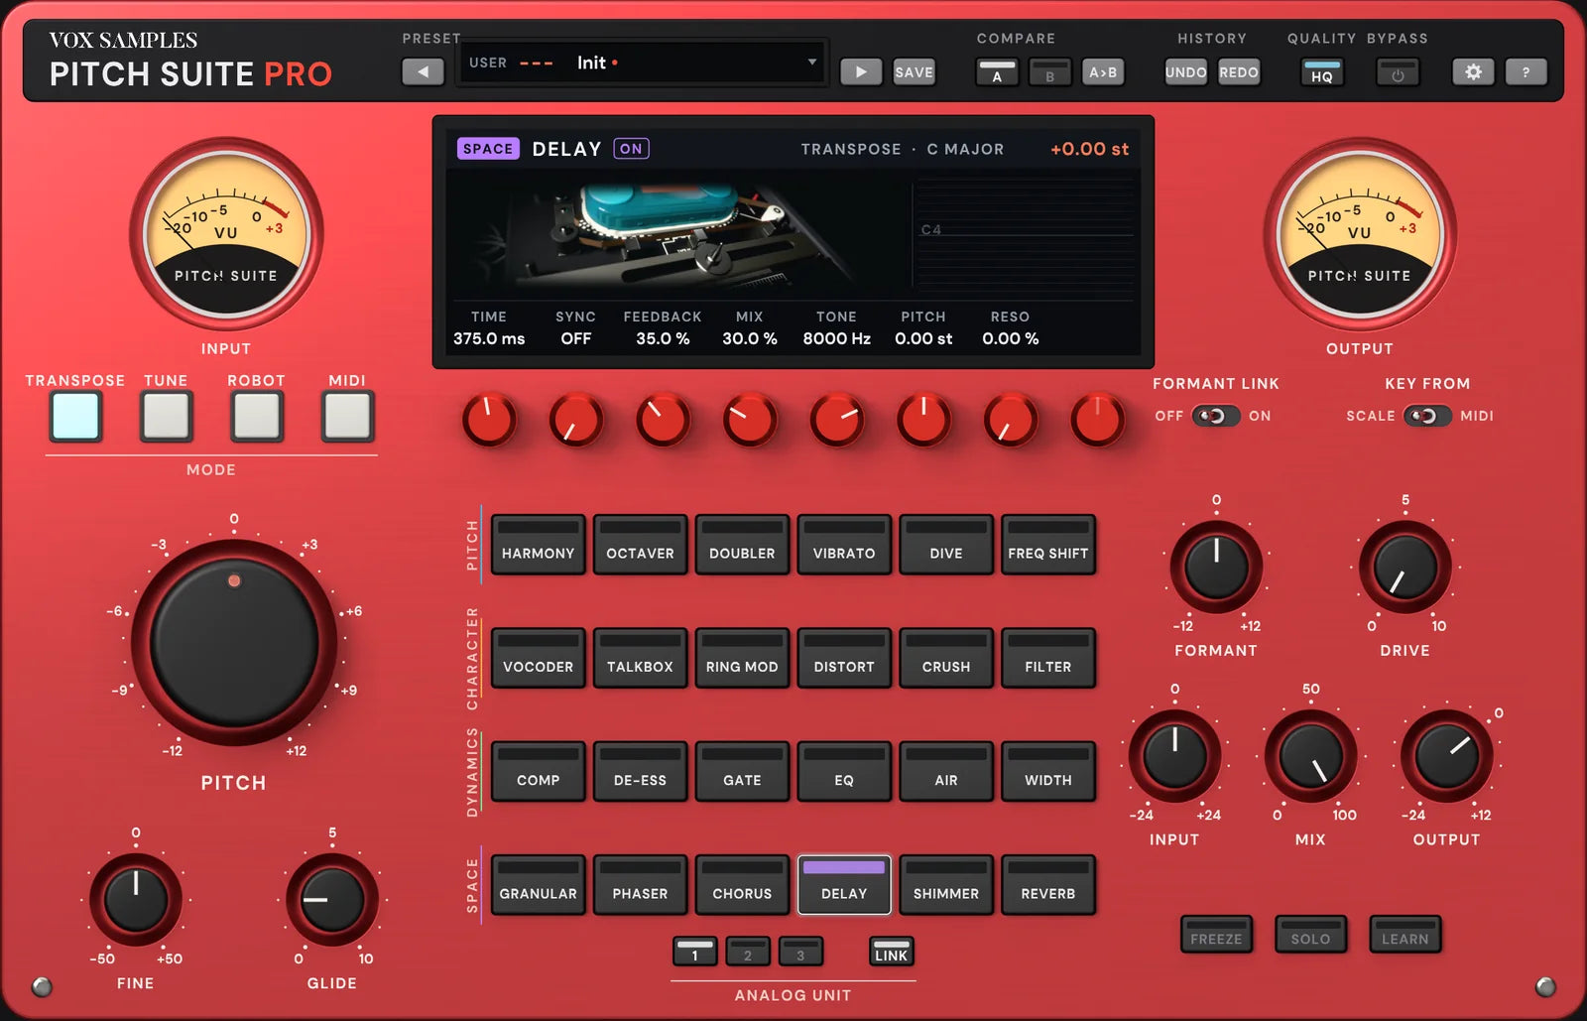Go to the next preset arrow
Viewport: 1587px width, 1021px height.
coord(861,71)
